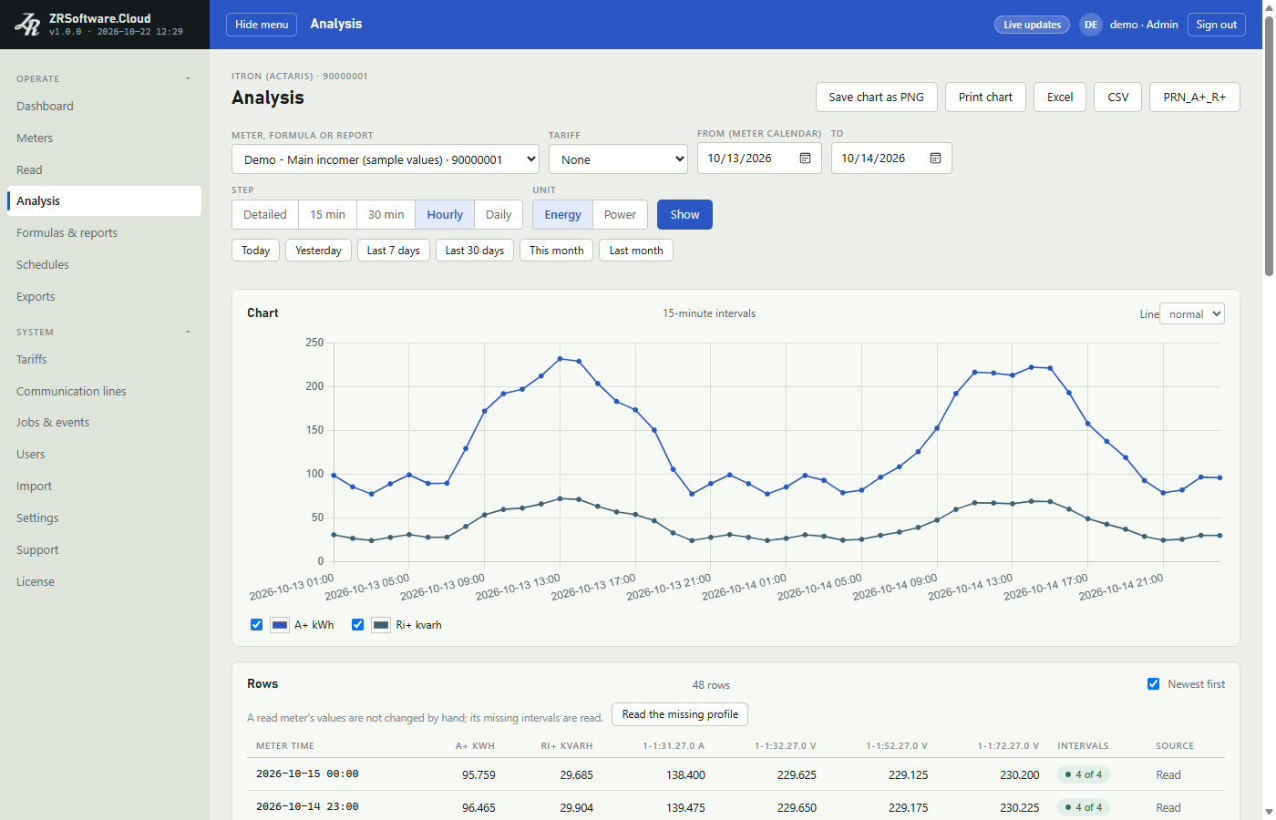
Task: Click Read the missing profile
Action: pos(680,714)
